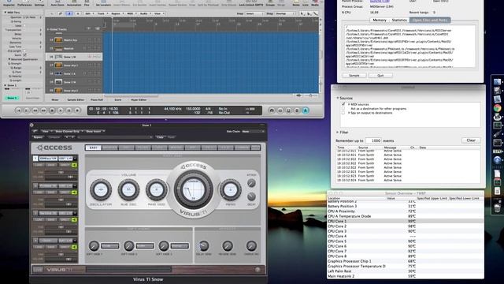Switch to the Mixer tab
Image resolution: width=504 pixels, height=284 pixels.
[55, 100]
